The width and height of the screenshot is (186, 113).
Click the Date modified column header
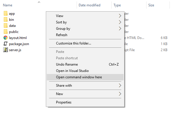pos(89,5)
